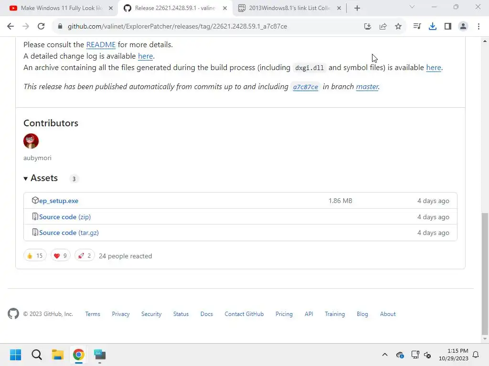
Task: Collapse the Assets section
Action: pyautogui.click(x=41, y=178)
